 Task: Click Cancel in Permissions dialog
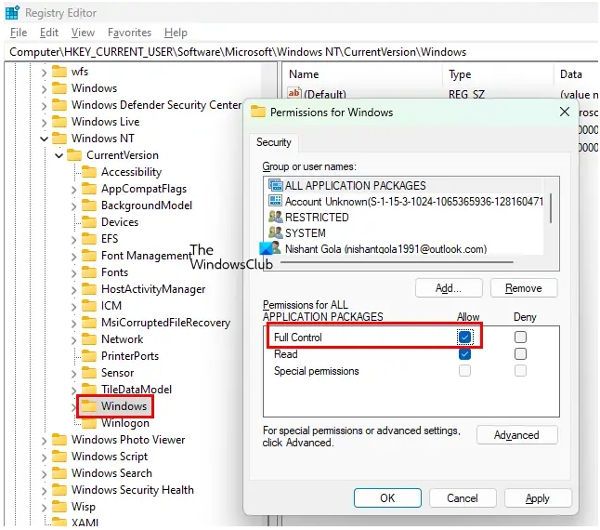463,497
